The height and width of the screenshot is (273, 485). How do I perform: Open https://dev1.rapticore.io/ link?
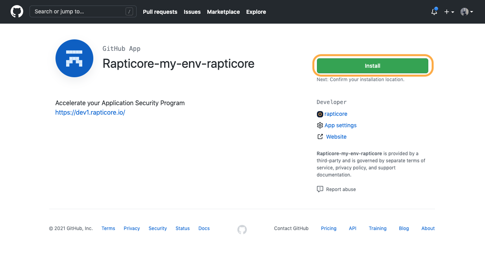coord(90,112)
